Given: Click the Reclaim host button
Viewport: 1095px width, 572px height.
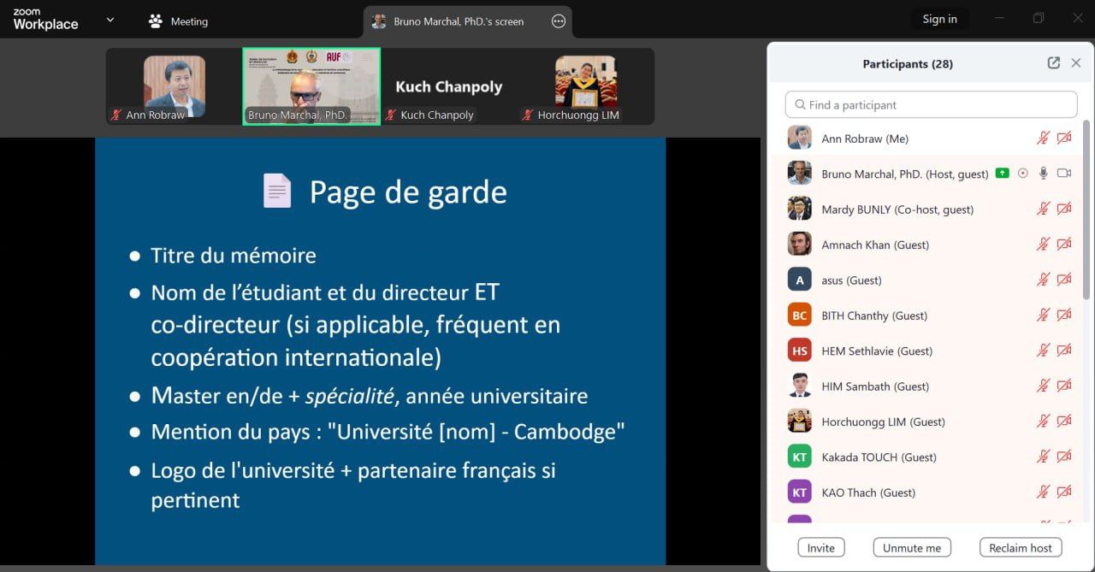Looking at the screenshot, I should click(1020, 548).
